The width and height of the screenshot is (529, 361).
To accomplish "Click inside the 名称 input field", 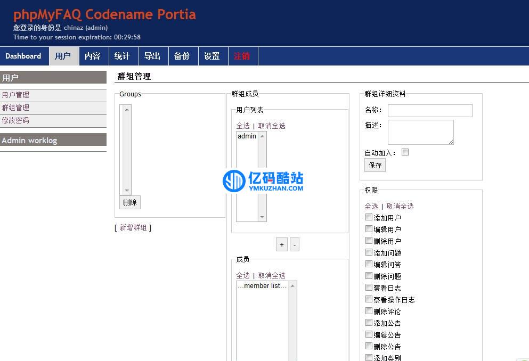I will point(430,111).
